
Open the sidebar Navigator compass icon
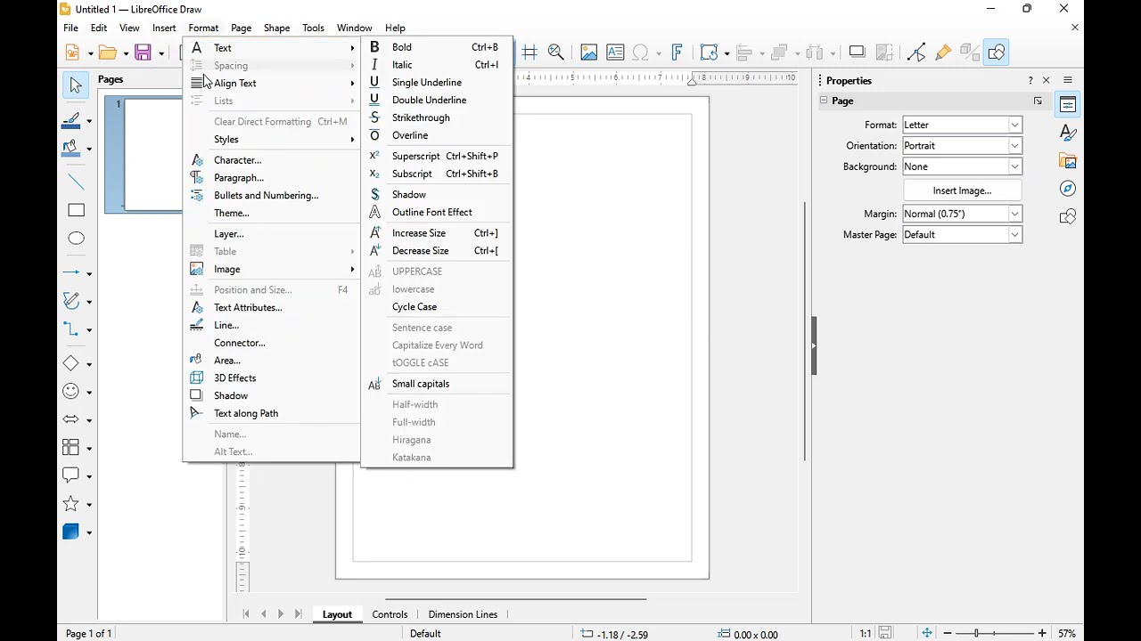[x=1068, y=189]
